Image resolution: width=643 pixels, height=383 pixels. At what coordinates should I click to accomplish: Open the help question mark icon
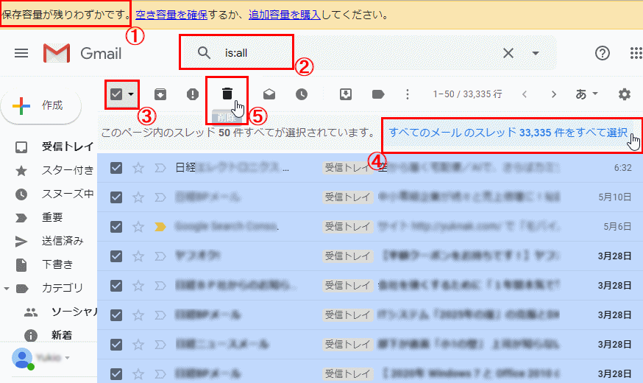[x=603, y=53]
